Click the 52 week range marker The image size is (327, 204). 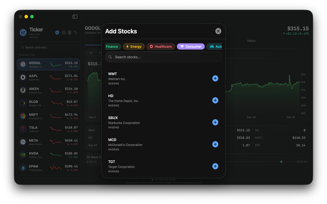pyautogui.click(x=281, y=162)
